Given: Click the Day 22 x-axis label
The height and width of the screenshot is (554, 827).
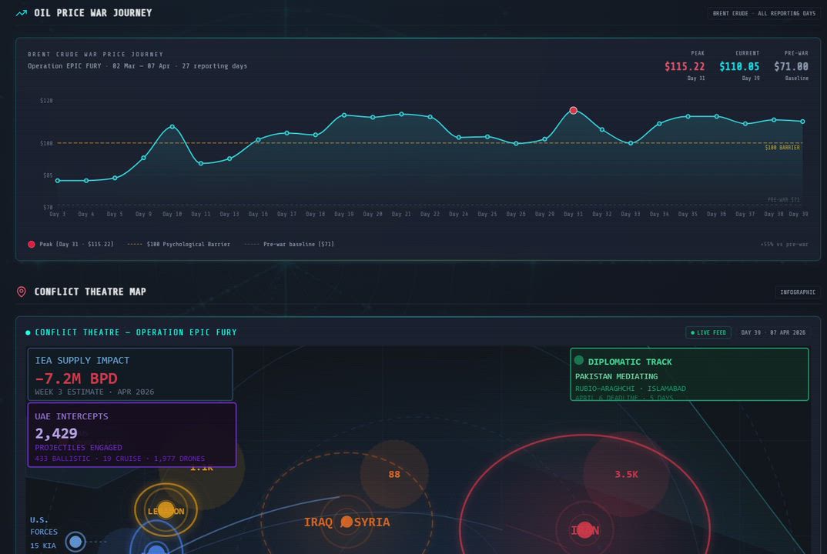Looking at the screenshot, I should tap(430, 214).
